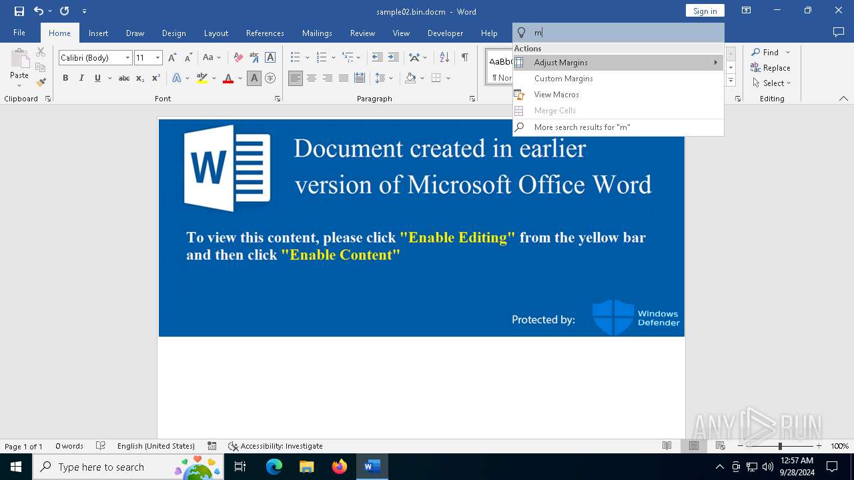This screenshot has height=480, width=854.
Task: Toggle Subscript formatting
Action: [x=140, y=78]
